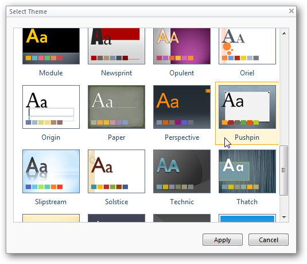The image size is (307, 264).
Task: Select the Thatch theme thumbnail
Action: (x=247, y=171)
